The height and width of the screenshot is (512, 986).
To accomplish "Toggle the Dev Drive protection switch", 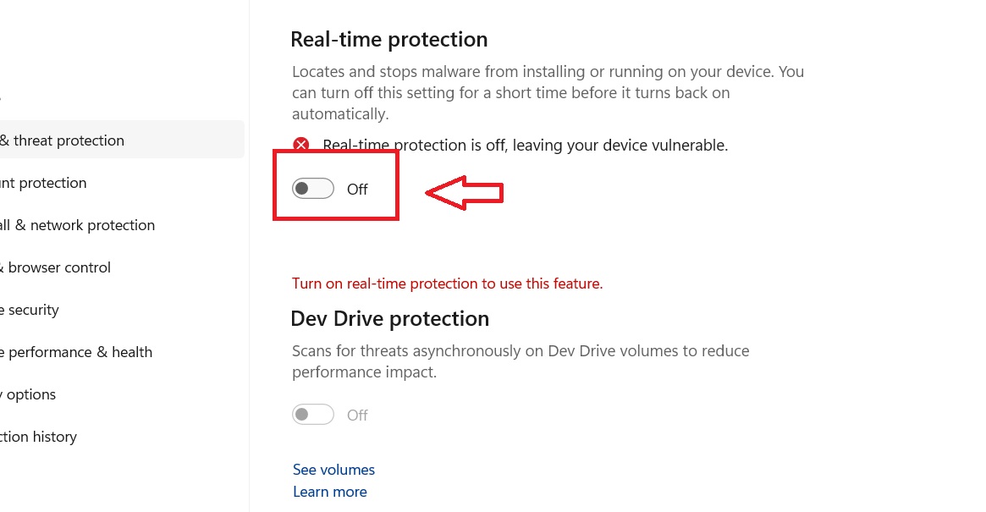I will click(312, 415).
